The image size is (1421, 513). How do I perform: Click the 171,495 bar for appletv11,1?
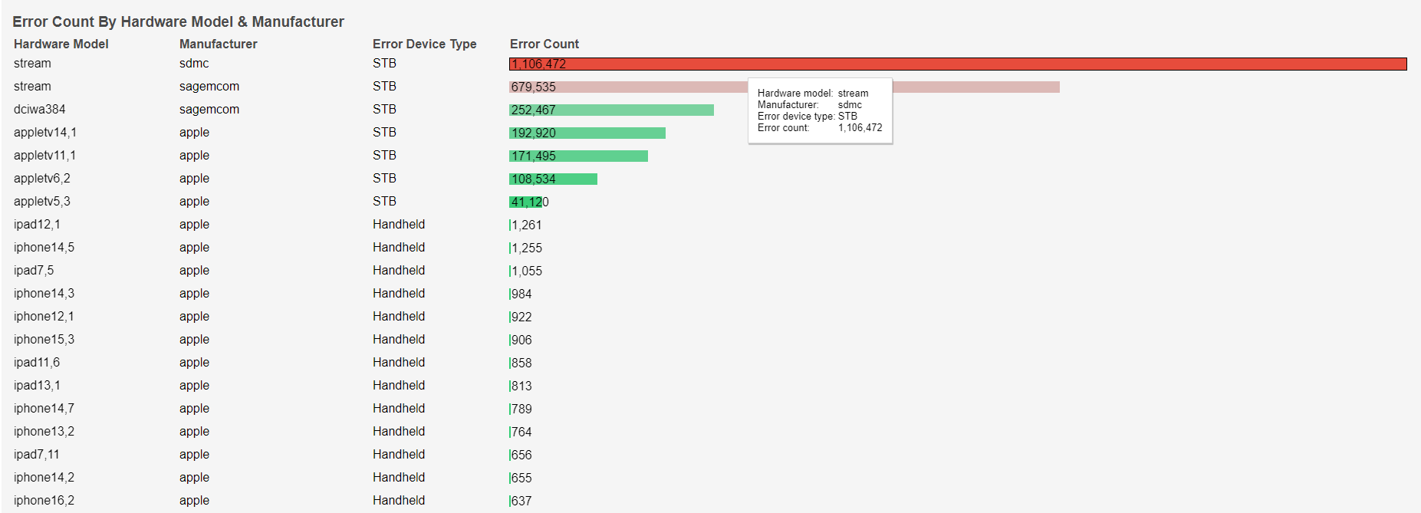tap(578, 156)
